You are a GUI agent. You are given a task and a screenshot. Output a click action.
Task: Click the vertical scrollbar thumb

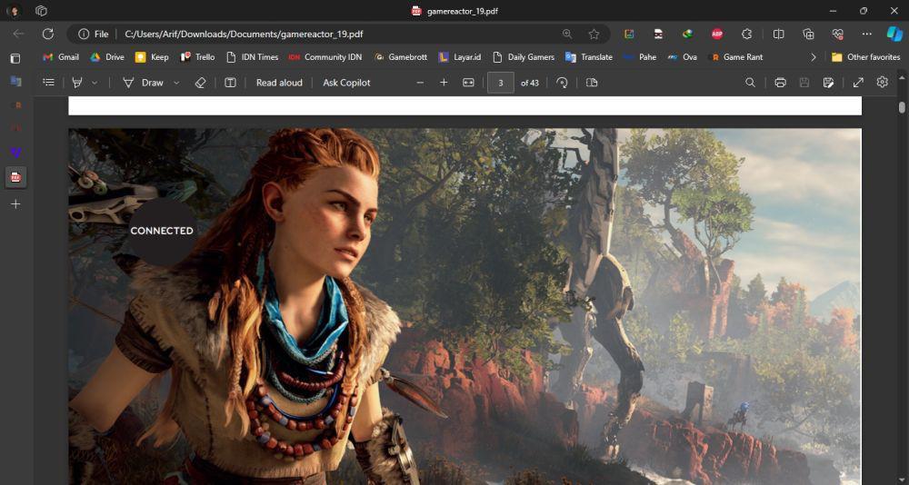click(902, 107)
